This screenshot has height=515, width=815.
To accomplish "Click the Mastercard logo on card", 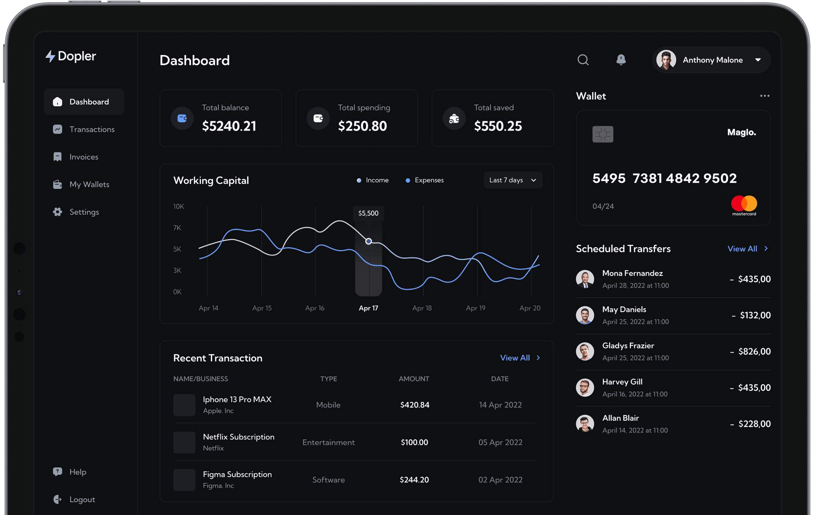I will coord(744,206).
